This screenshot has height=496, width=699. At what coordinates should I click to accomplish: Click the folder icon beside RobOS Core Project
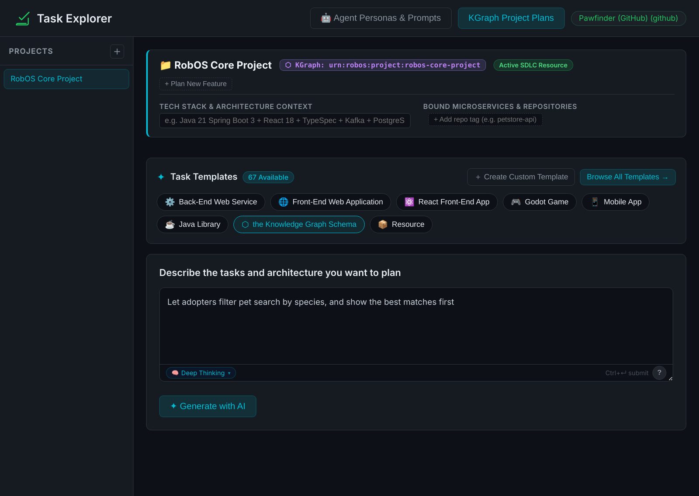pos(165,66)
